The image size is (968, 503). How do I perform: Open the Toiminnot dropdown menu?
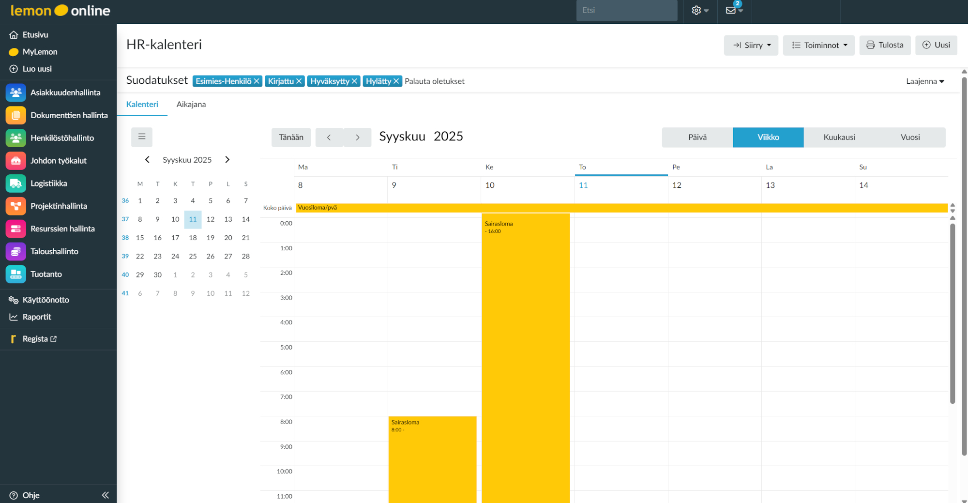pyautogui.click(x=818, y=45)
